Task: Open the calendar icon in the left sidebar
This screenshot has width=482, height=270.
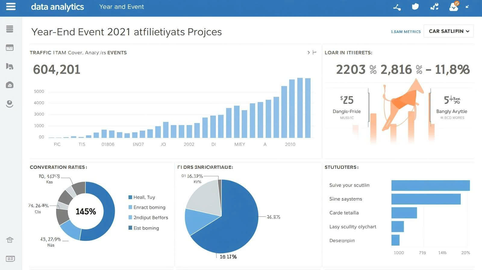Action: 10,48
